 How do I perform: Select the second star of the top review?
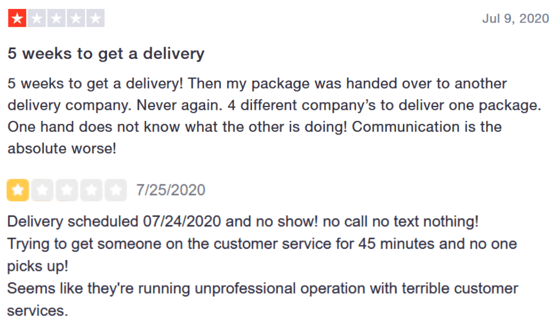[x=37, y=18]
